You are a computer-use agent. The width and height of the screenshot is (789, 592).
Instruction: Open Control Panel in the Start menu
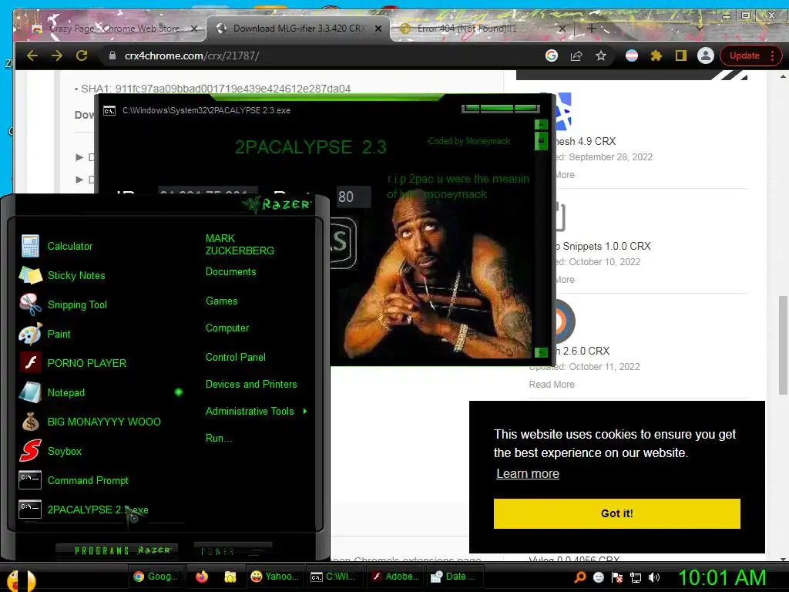click(236, 358)
